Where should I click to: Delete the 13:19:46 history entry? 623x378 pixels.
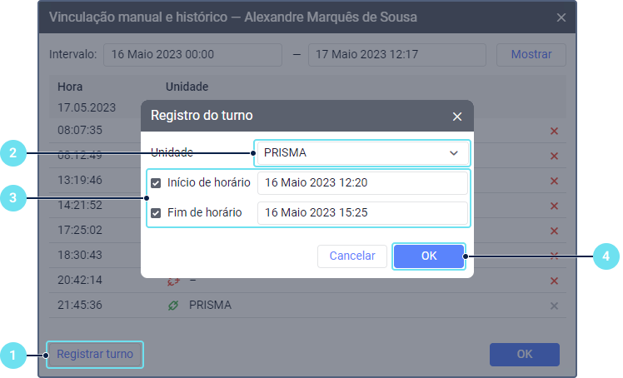(554, 180)
